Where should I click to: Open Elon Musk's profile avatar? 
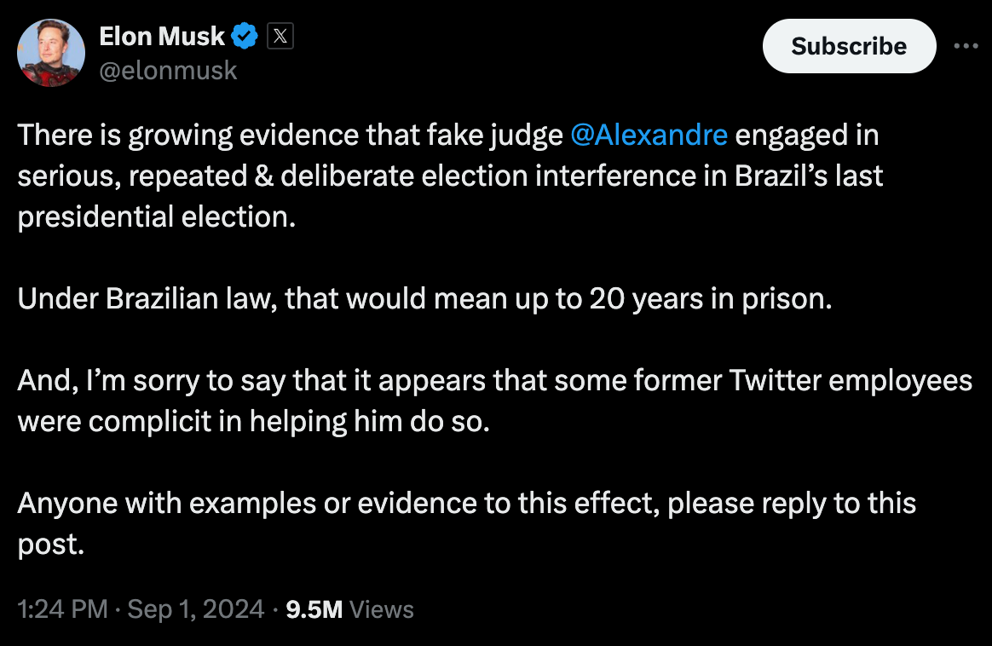pos(50,53)
